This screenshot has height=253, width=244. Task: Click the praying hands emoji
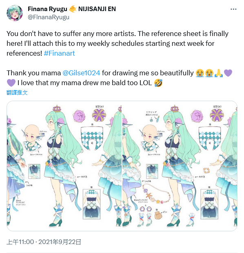[x=219, y=73]
